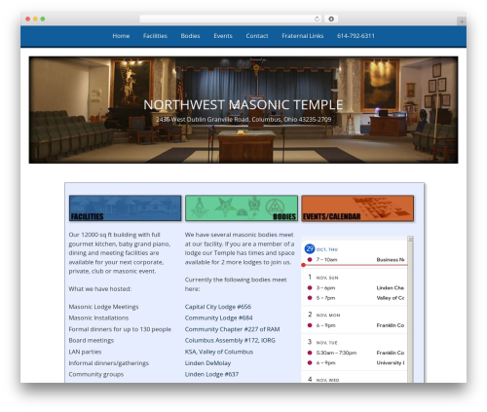Click the browser address bar
487x412 pixels.
click(x=230, y=19)
